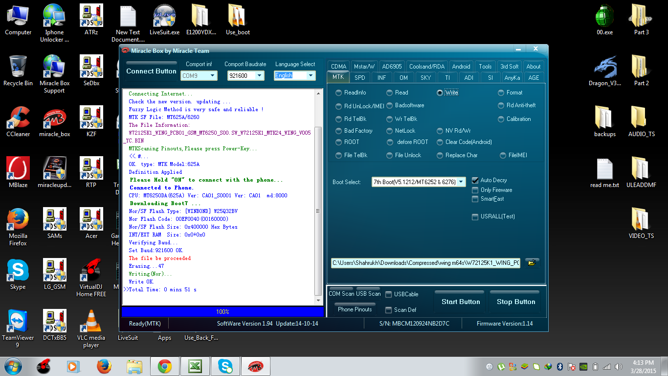Launch CCleaner desktop icon
Image resolution: width=668 pixels, height=376 pixels.
[18, 122]
